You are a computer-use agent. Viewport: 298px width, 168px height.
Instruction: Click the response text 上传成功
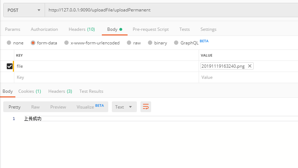coord(33,119)
